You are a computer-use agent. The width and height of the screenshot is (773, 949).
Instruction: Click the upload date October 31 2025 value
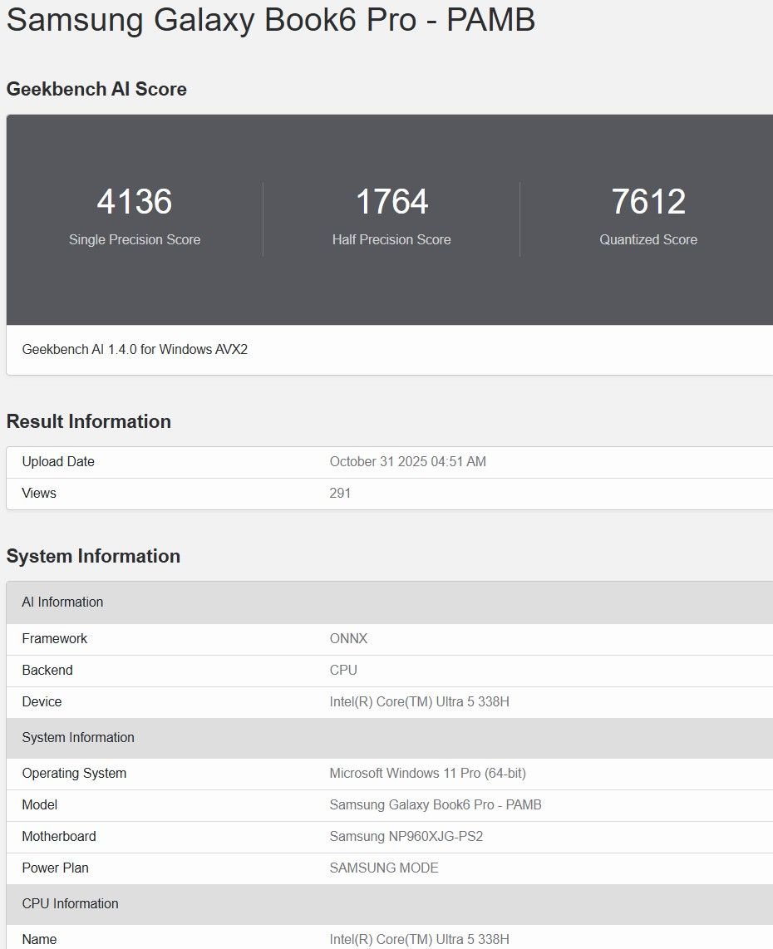point(407,462)
